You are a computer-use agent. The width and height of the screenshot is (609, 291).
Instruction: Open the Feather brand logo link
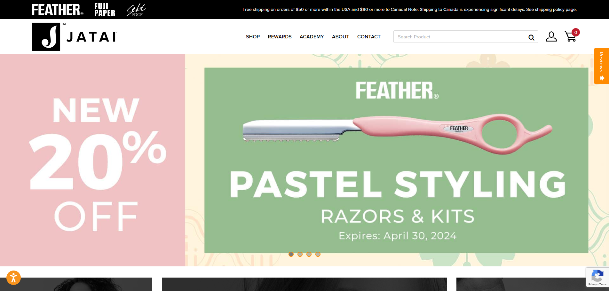pos(58,10)
